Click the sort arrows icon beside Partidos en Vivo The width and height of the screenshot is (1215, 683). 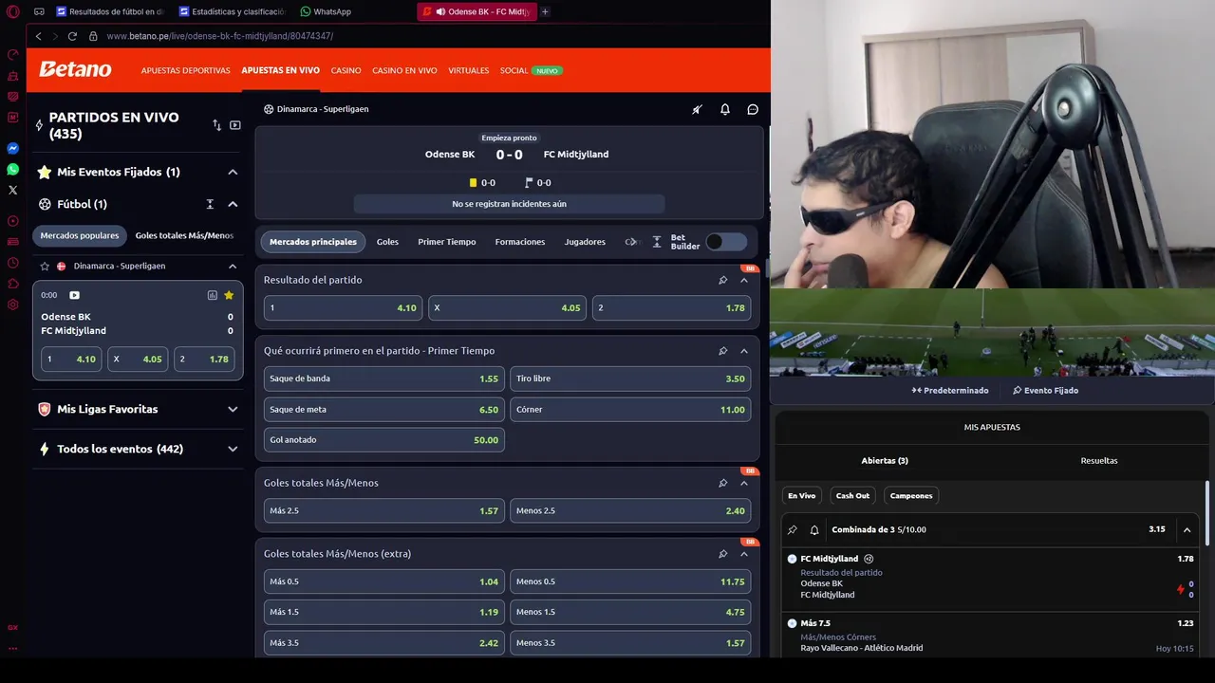click(x=216, y=125)
